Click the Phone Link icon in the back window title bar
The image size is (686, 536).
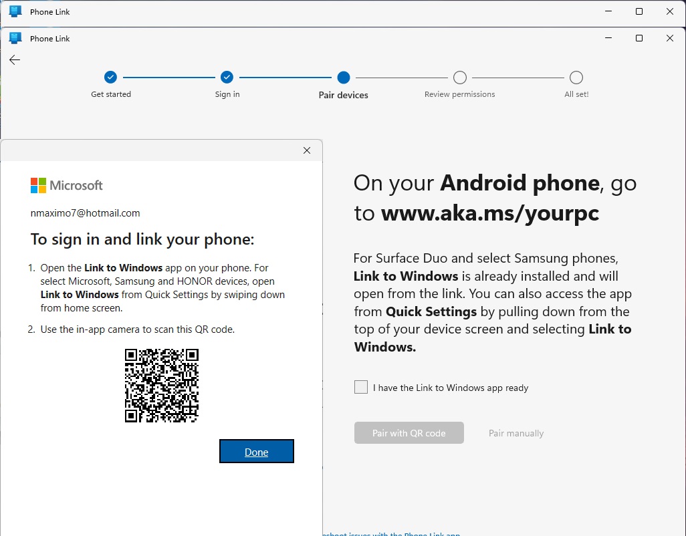(15, 11)
